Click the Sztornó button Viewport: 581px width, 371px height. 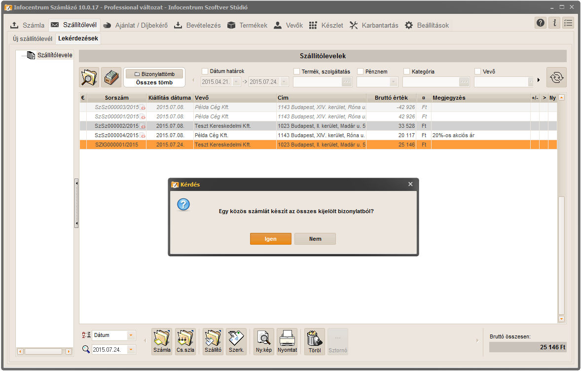pos(337,341)
